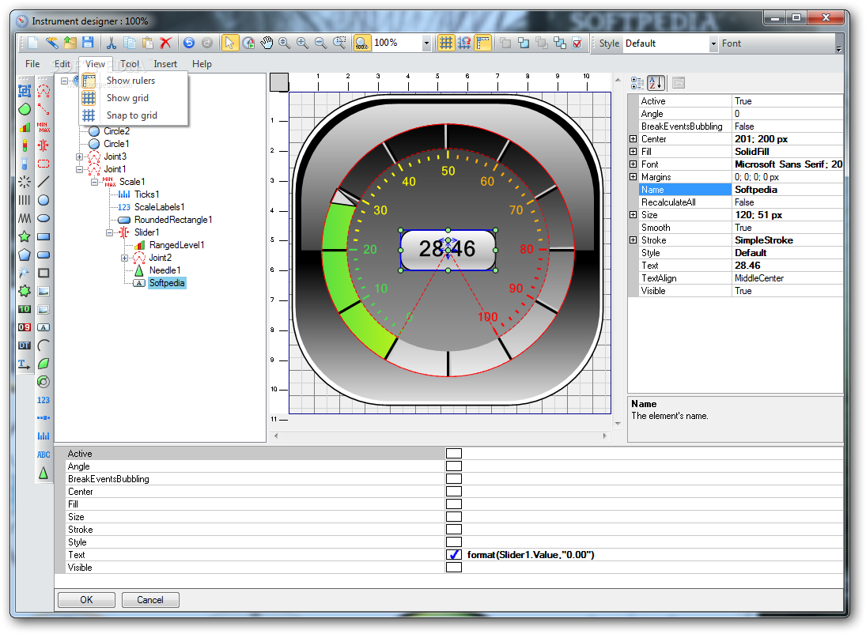Click the canvas scroll down arrow

(x=618, y=424)
